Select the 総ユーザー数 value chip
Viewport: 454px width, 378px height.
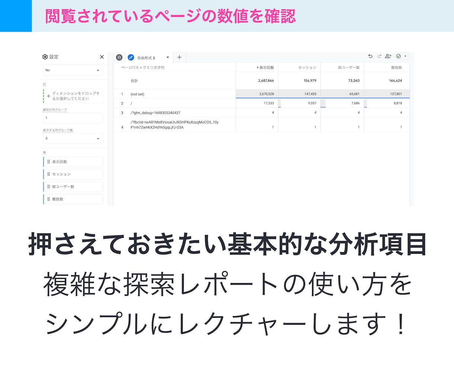(73, 187)
